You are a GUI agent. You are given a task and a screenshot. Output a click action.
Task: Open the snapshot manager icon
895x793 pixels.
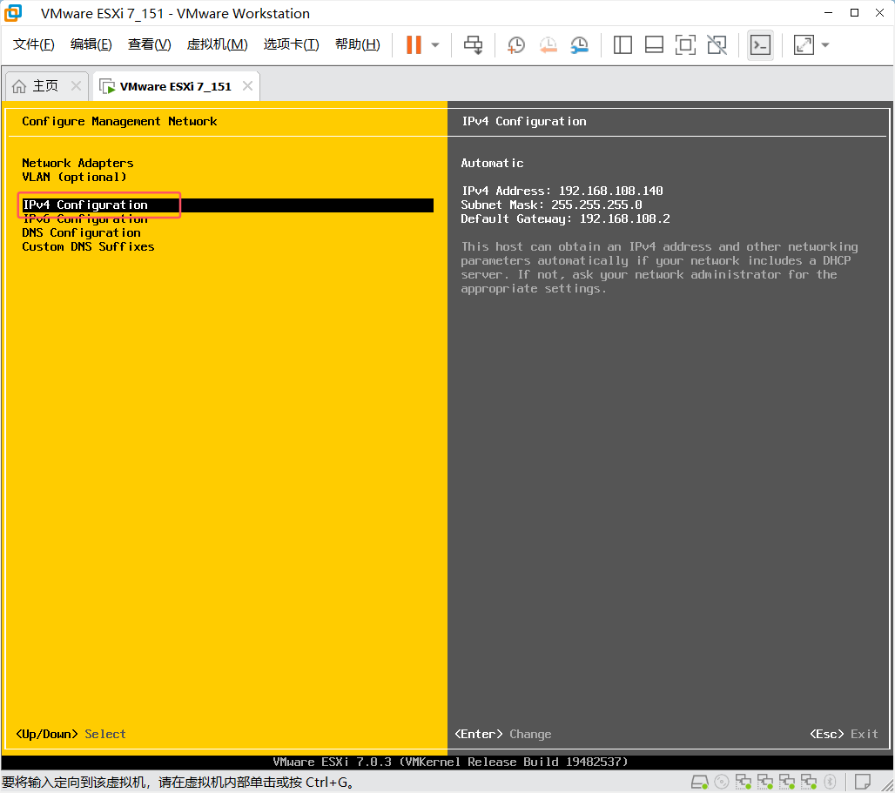579,44
